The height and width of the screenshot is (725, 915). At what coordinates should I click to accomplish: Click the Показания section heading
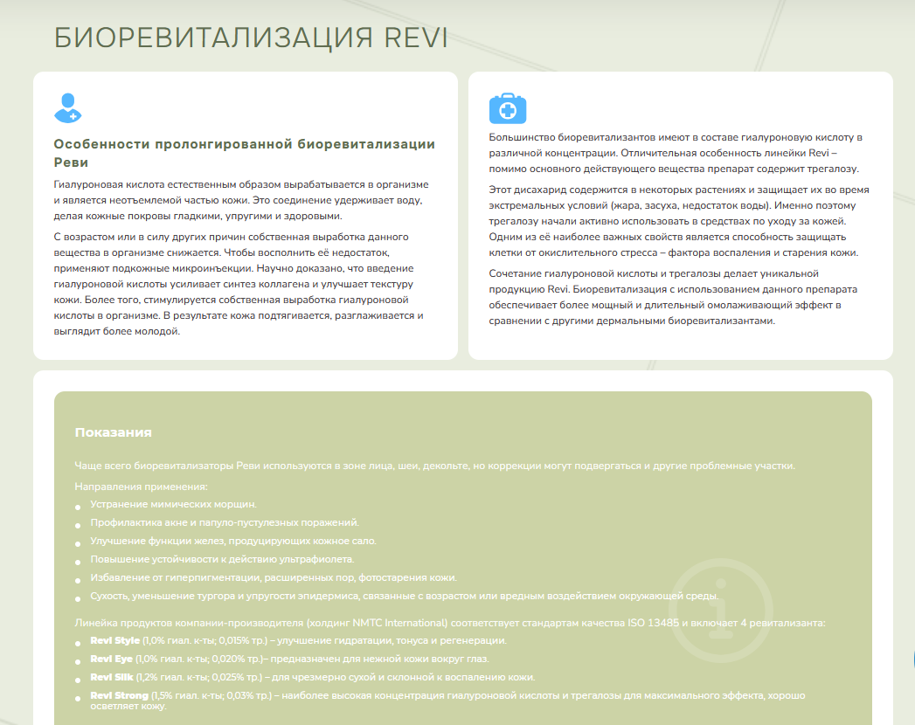(114, 432)
